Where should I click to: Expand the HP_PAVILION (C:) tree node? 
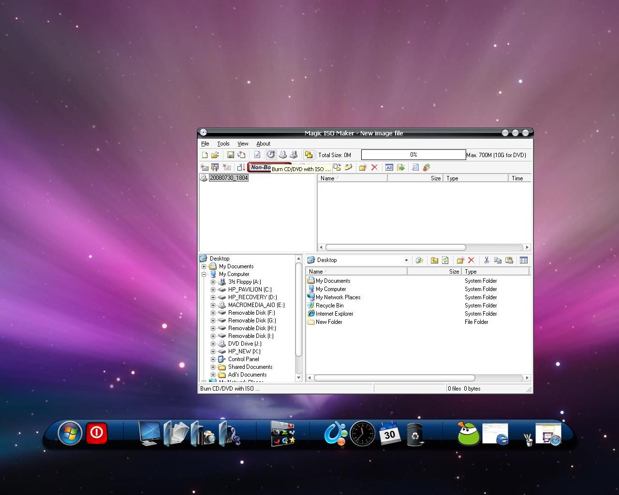(x=213, y=290)
